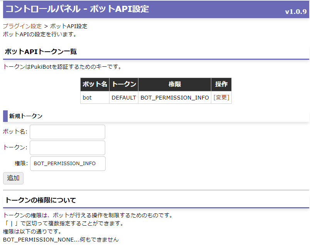Select the 権限 field containing BOT_PERMISSION_INFO
310x245 pixels.
click(67, 164)
